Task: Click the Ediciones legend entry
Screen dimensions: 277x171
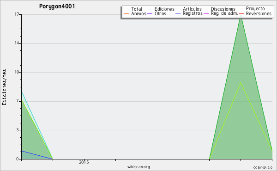Action: point(161,9)
